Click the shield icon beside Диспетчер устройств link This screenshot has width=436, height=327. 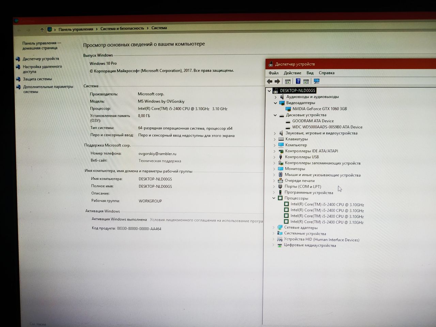coord(18,59)
